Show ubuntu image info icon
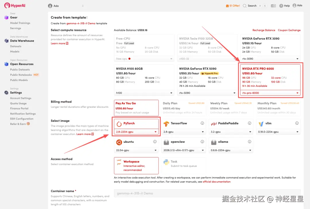The height and width of the screenshot is (209, 310). [155, 142]
